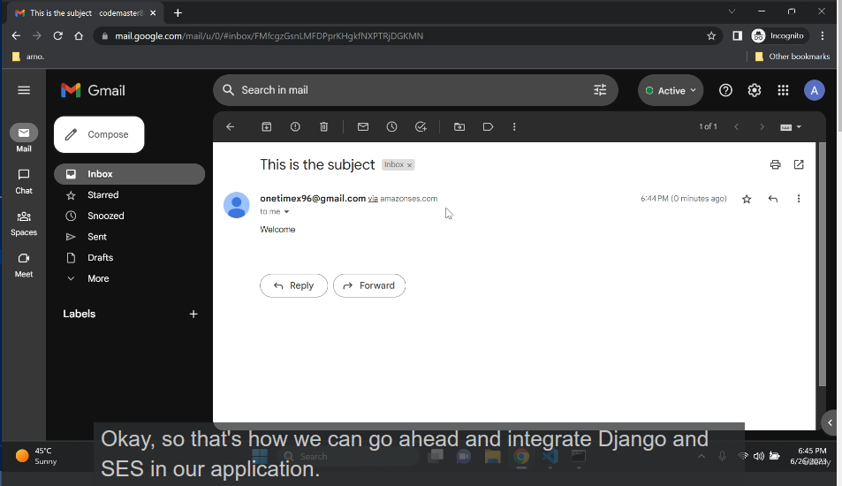This screenshot has height=486, width=842.
Task: Reply using the arrow icon beside the star
Action: pyautogui.click(x=773, y=199)
